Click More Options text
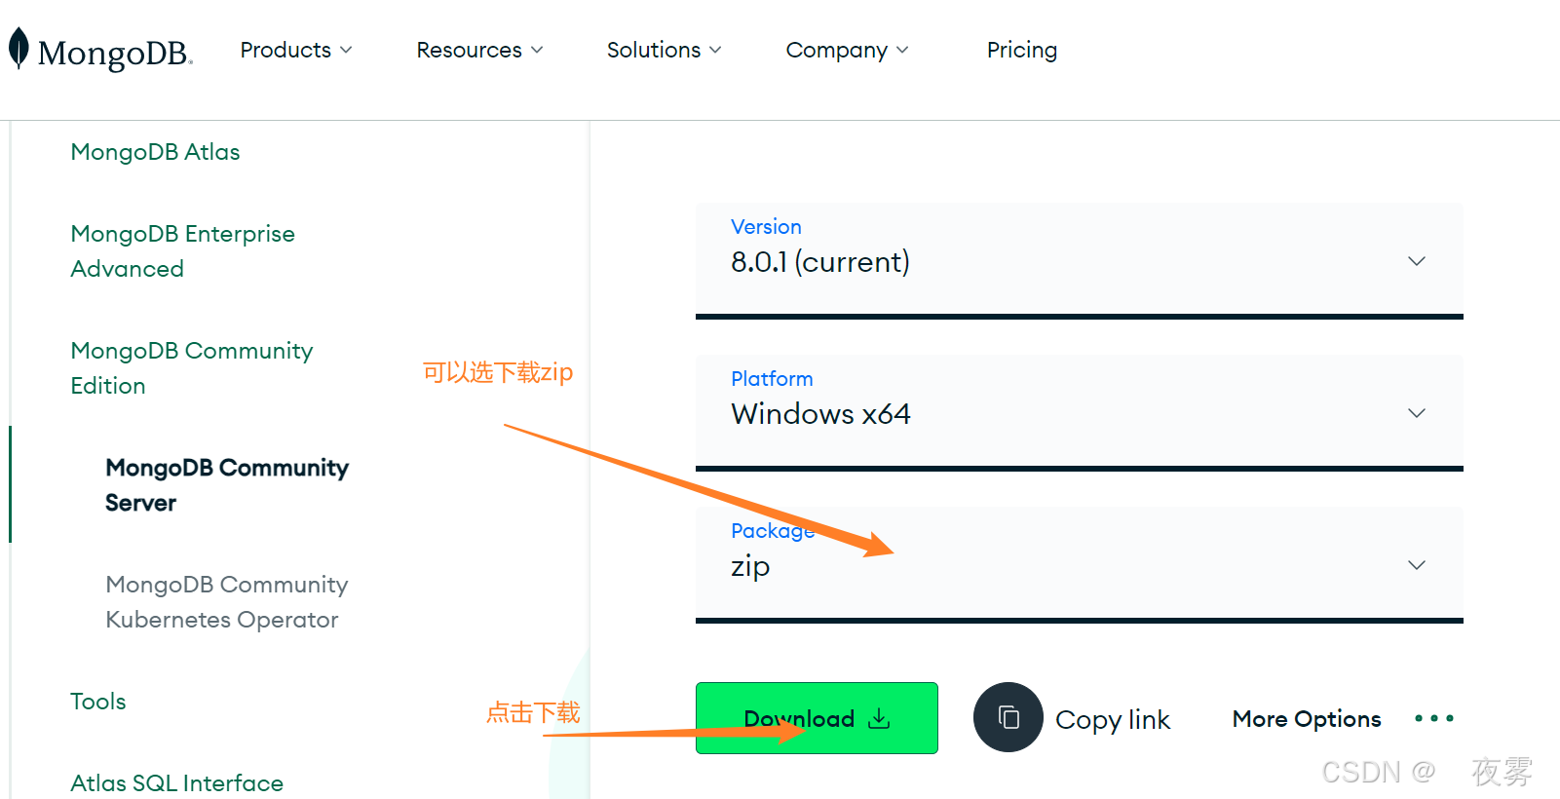The image size is (1560, 799). (1306, 718)
